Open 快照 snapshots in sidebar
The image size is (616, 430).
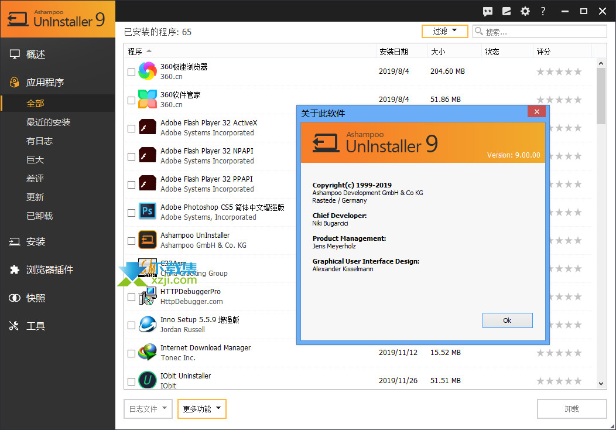tap(58, 298)
